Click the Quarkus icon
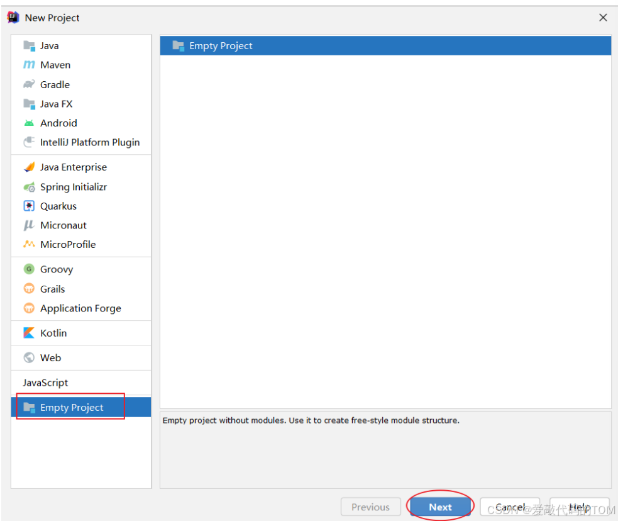The image size is (618, 521). [29, 206]
